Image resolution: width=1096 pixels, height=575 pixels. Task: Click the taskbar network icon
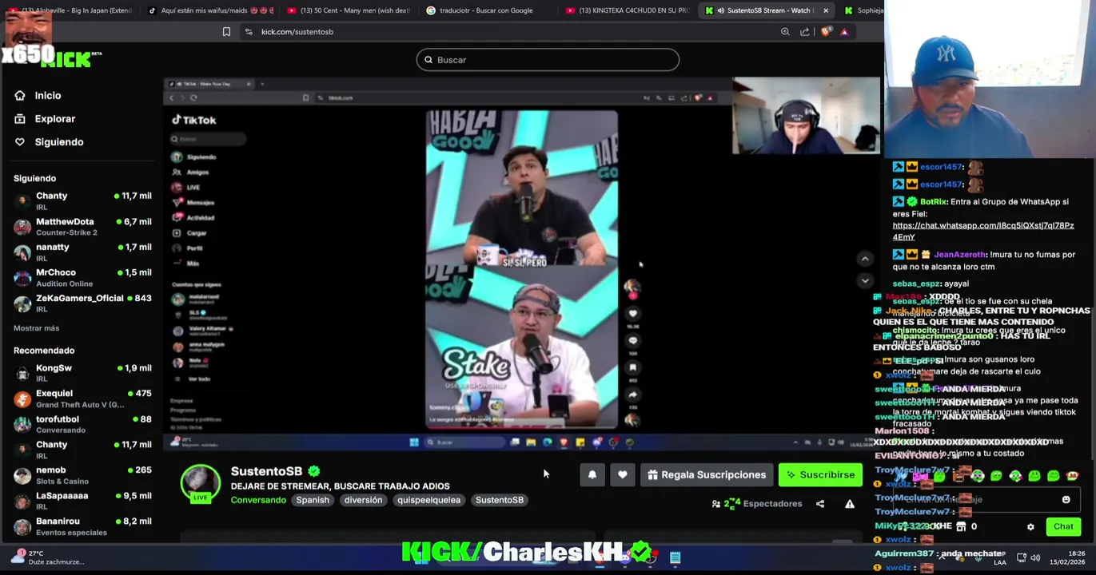point(1022,557)
